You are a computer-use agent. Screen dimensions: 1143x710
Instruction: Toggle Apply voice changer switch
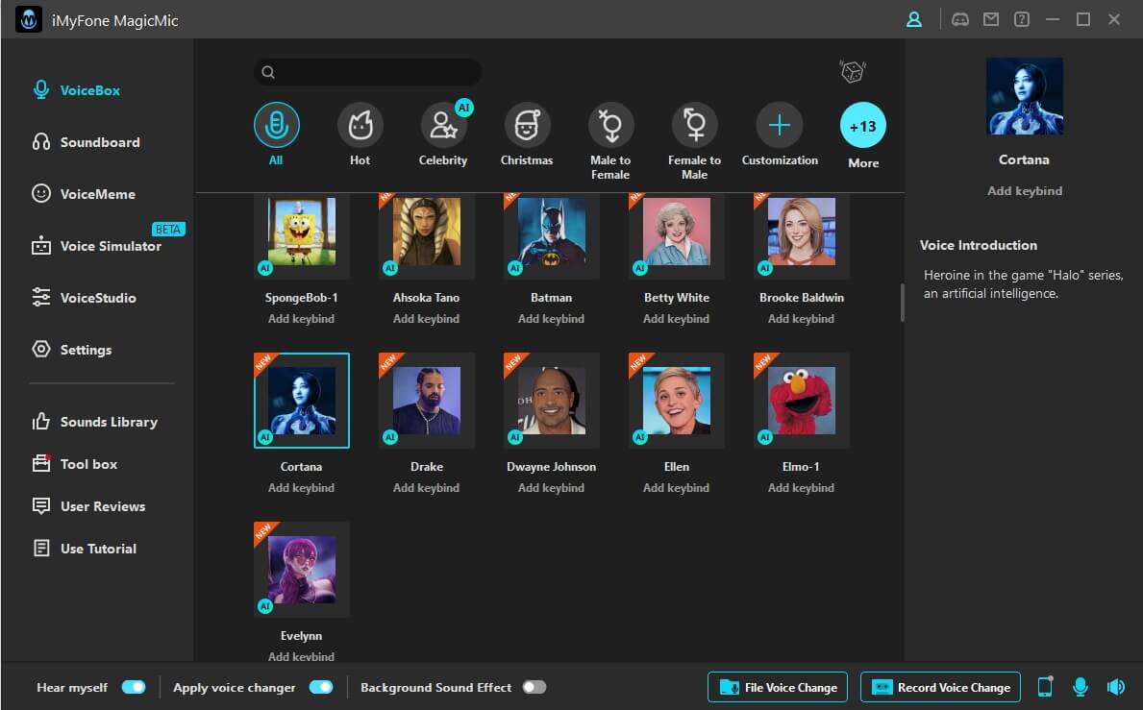click(321, 688)
